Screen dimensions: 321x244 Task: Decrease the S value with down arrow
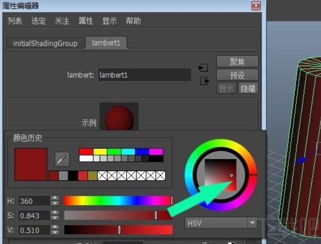[54, 218]
